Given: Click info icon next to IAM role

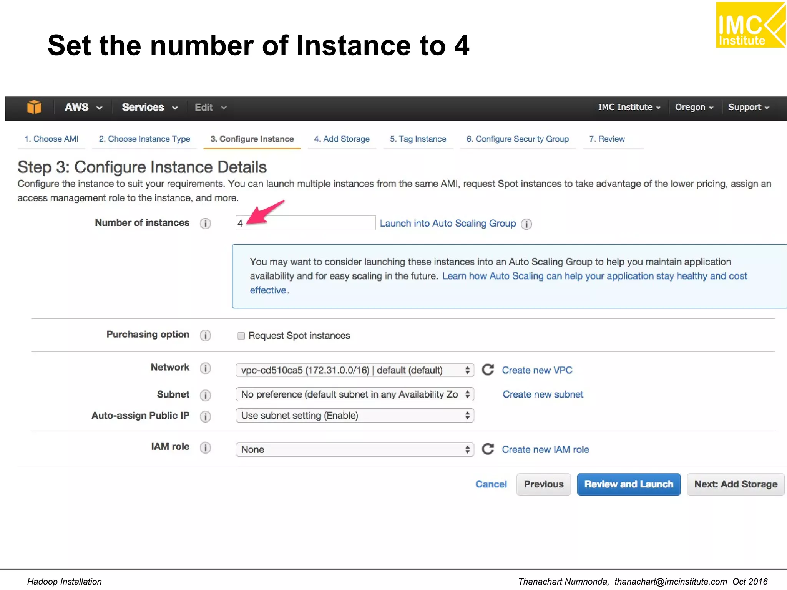Looking at the screenshot, I should (205, 447).
